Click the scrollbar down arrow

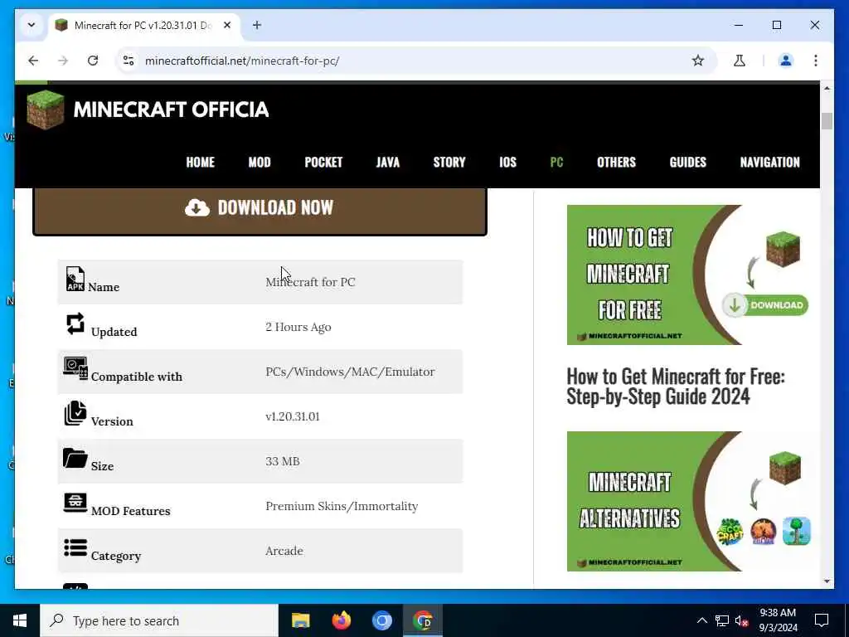827,581
